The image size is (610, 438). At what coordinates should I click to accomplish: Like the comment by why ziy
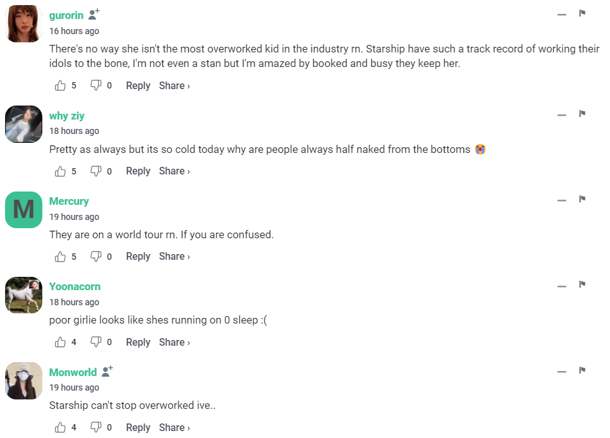click(x=61, y=171)
